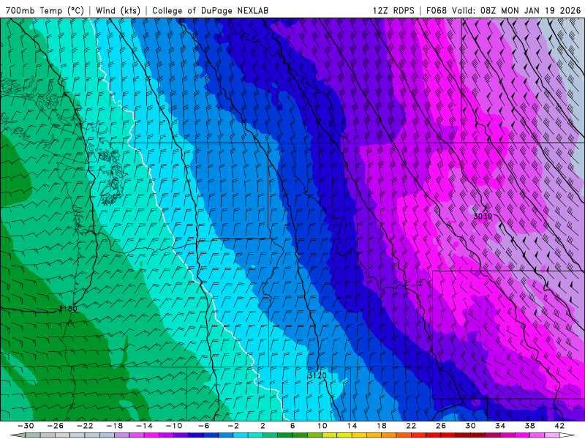Click the 'Wind (kts)' header label
The height and width of the screenshot is (439, 585).
[x=118, y=10]
